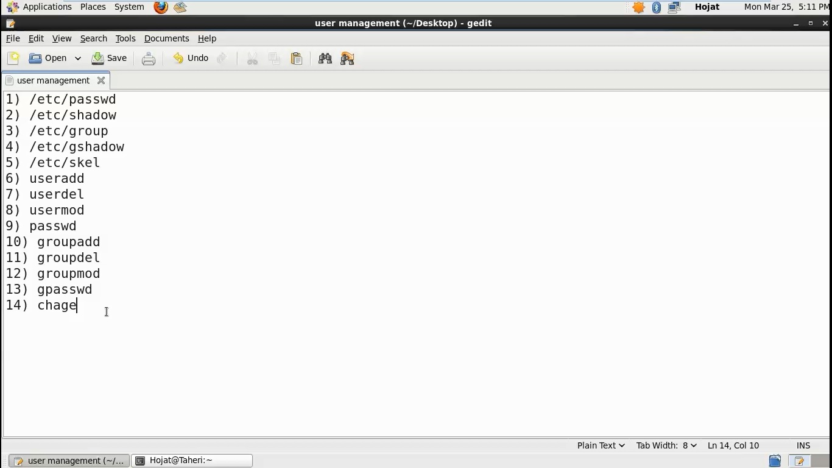Click the line "11) groupdel"
Image resolution: width=832 pixels, height=468 pixels.
[53, 258]
